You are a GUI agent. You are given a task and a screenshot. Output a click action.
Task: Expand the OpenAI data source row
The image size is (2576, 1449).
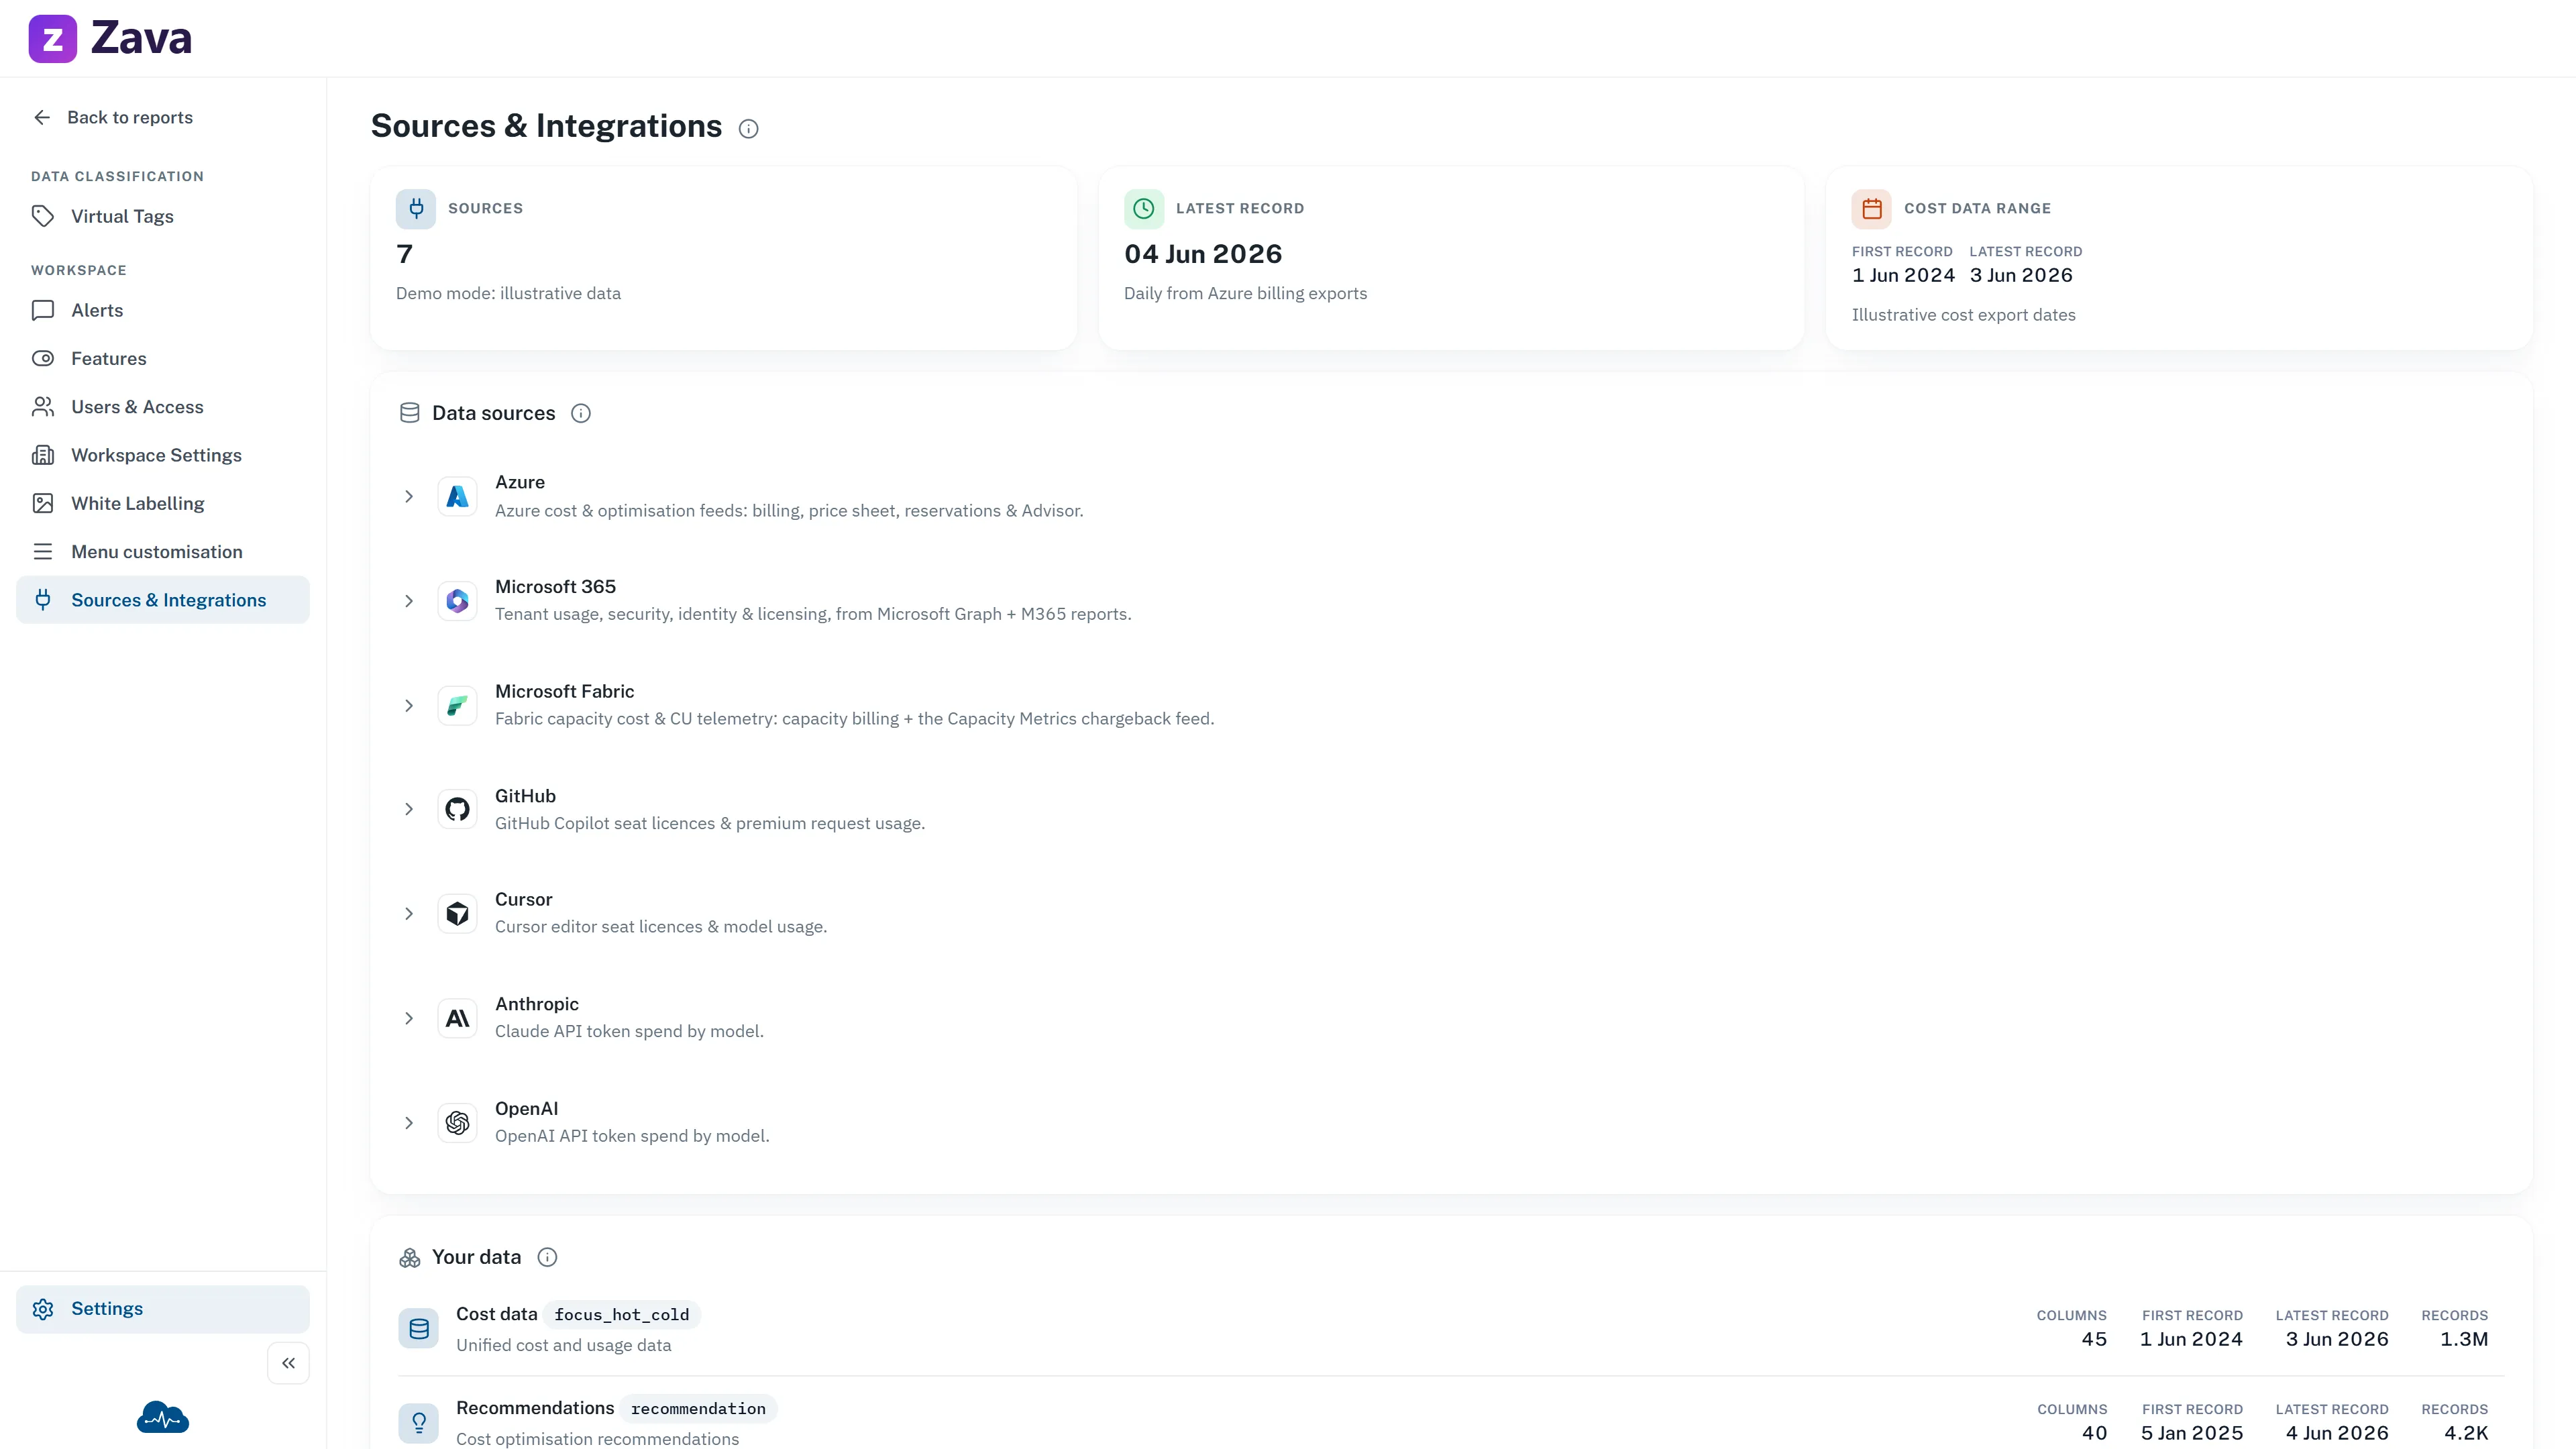pyautogui.click(x=409, y=1123)
